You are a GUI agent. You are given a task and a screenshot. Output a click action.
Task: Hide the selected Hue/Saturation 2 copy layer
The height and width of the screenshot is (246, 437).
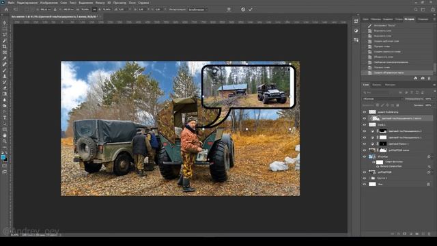point(364,118)
